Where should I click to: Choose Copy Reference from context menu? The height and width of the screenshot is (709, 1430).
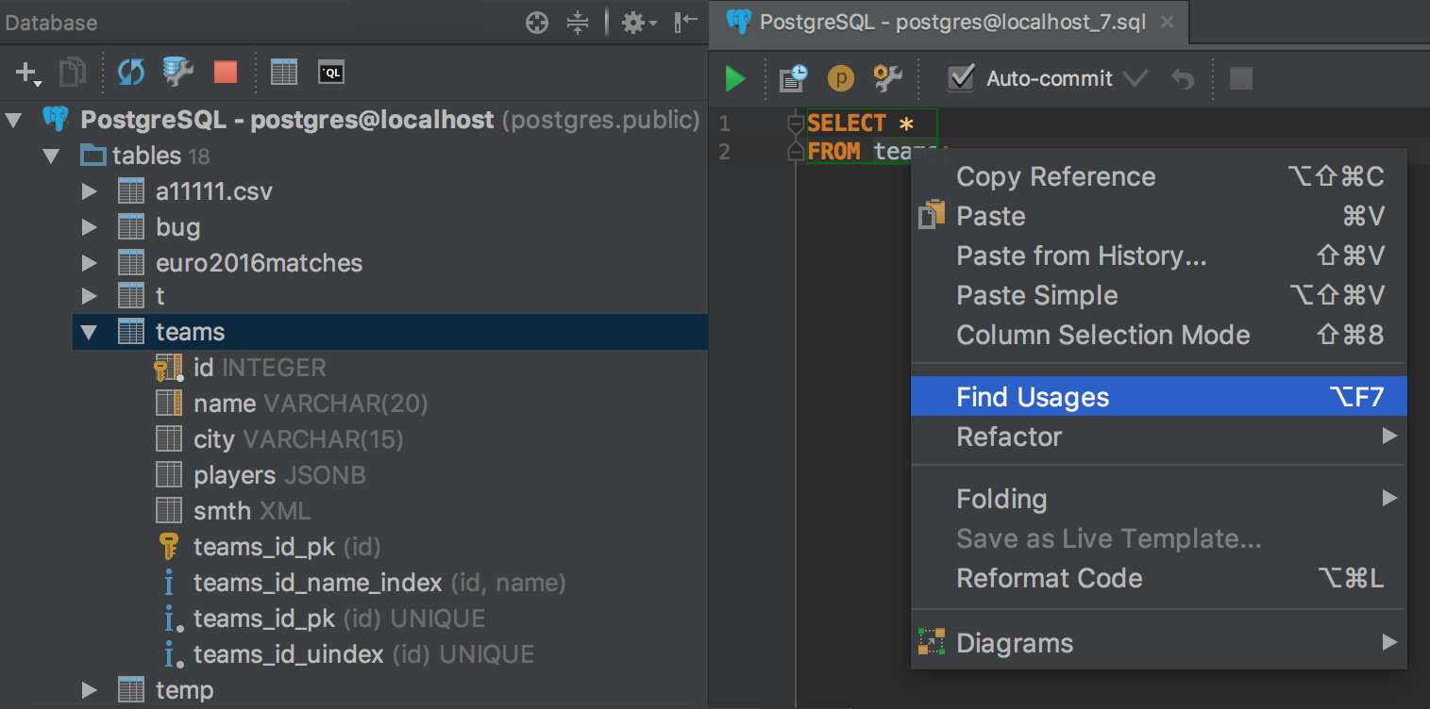coord(1159,176)
